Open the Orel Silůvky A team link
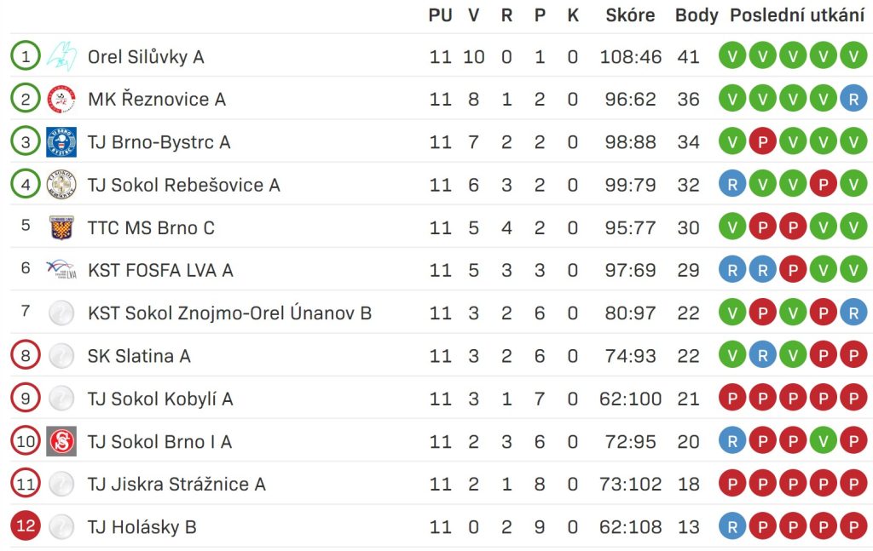The width and height of the screenshot is (873, 551). tap(146, 57)
